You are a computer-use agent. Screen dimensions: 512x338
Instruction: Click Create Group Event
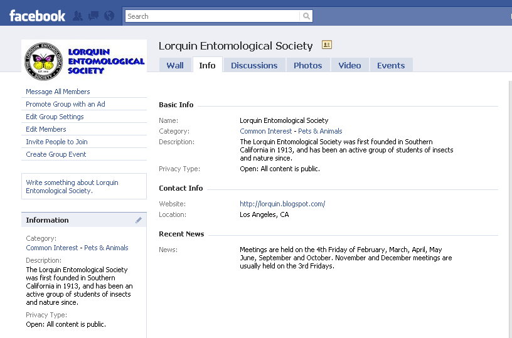pyautogui.click(x=56, y=154)
